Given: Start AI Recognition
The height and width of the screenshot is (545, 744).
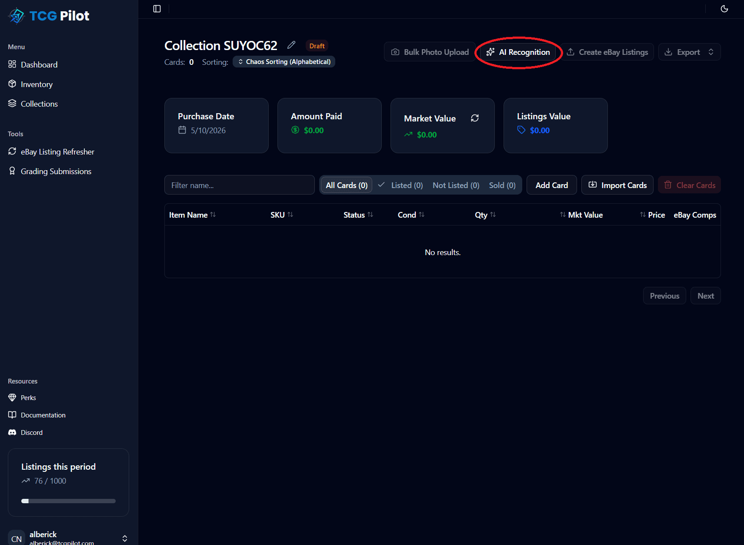Looking at the screenshot, I should 518,52.
